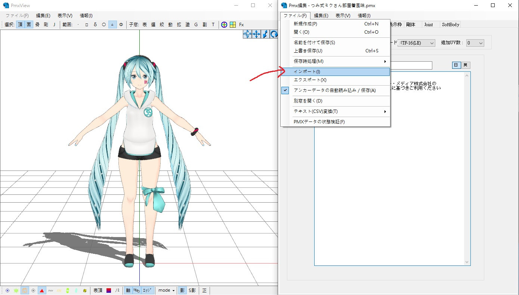519x295 pixels.
Task: Toggle the bright green figure display icon
Action: click(x=68, y=290)
